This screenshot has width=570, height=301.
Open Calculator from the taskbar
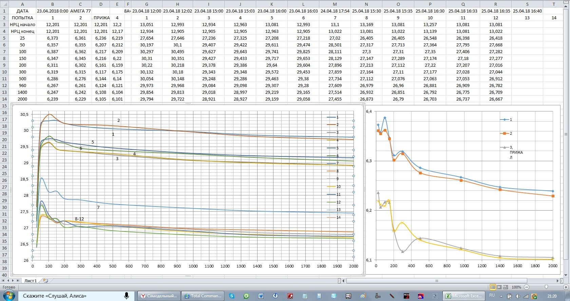tap(319, 296)
